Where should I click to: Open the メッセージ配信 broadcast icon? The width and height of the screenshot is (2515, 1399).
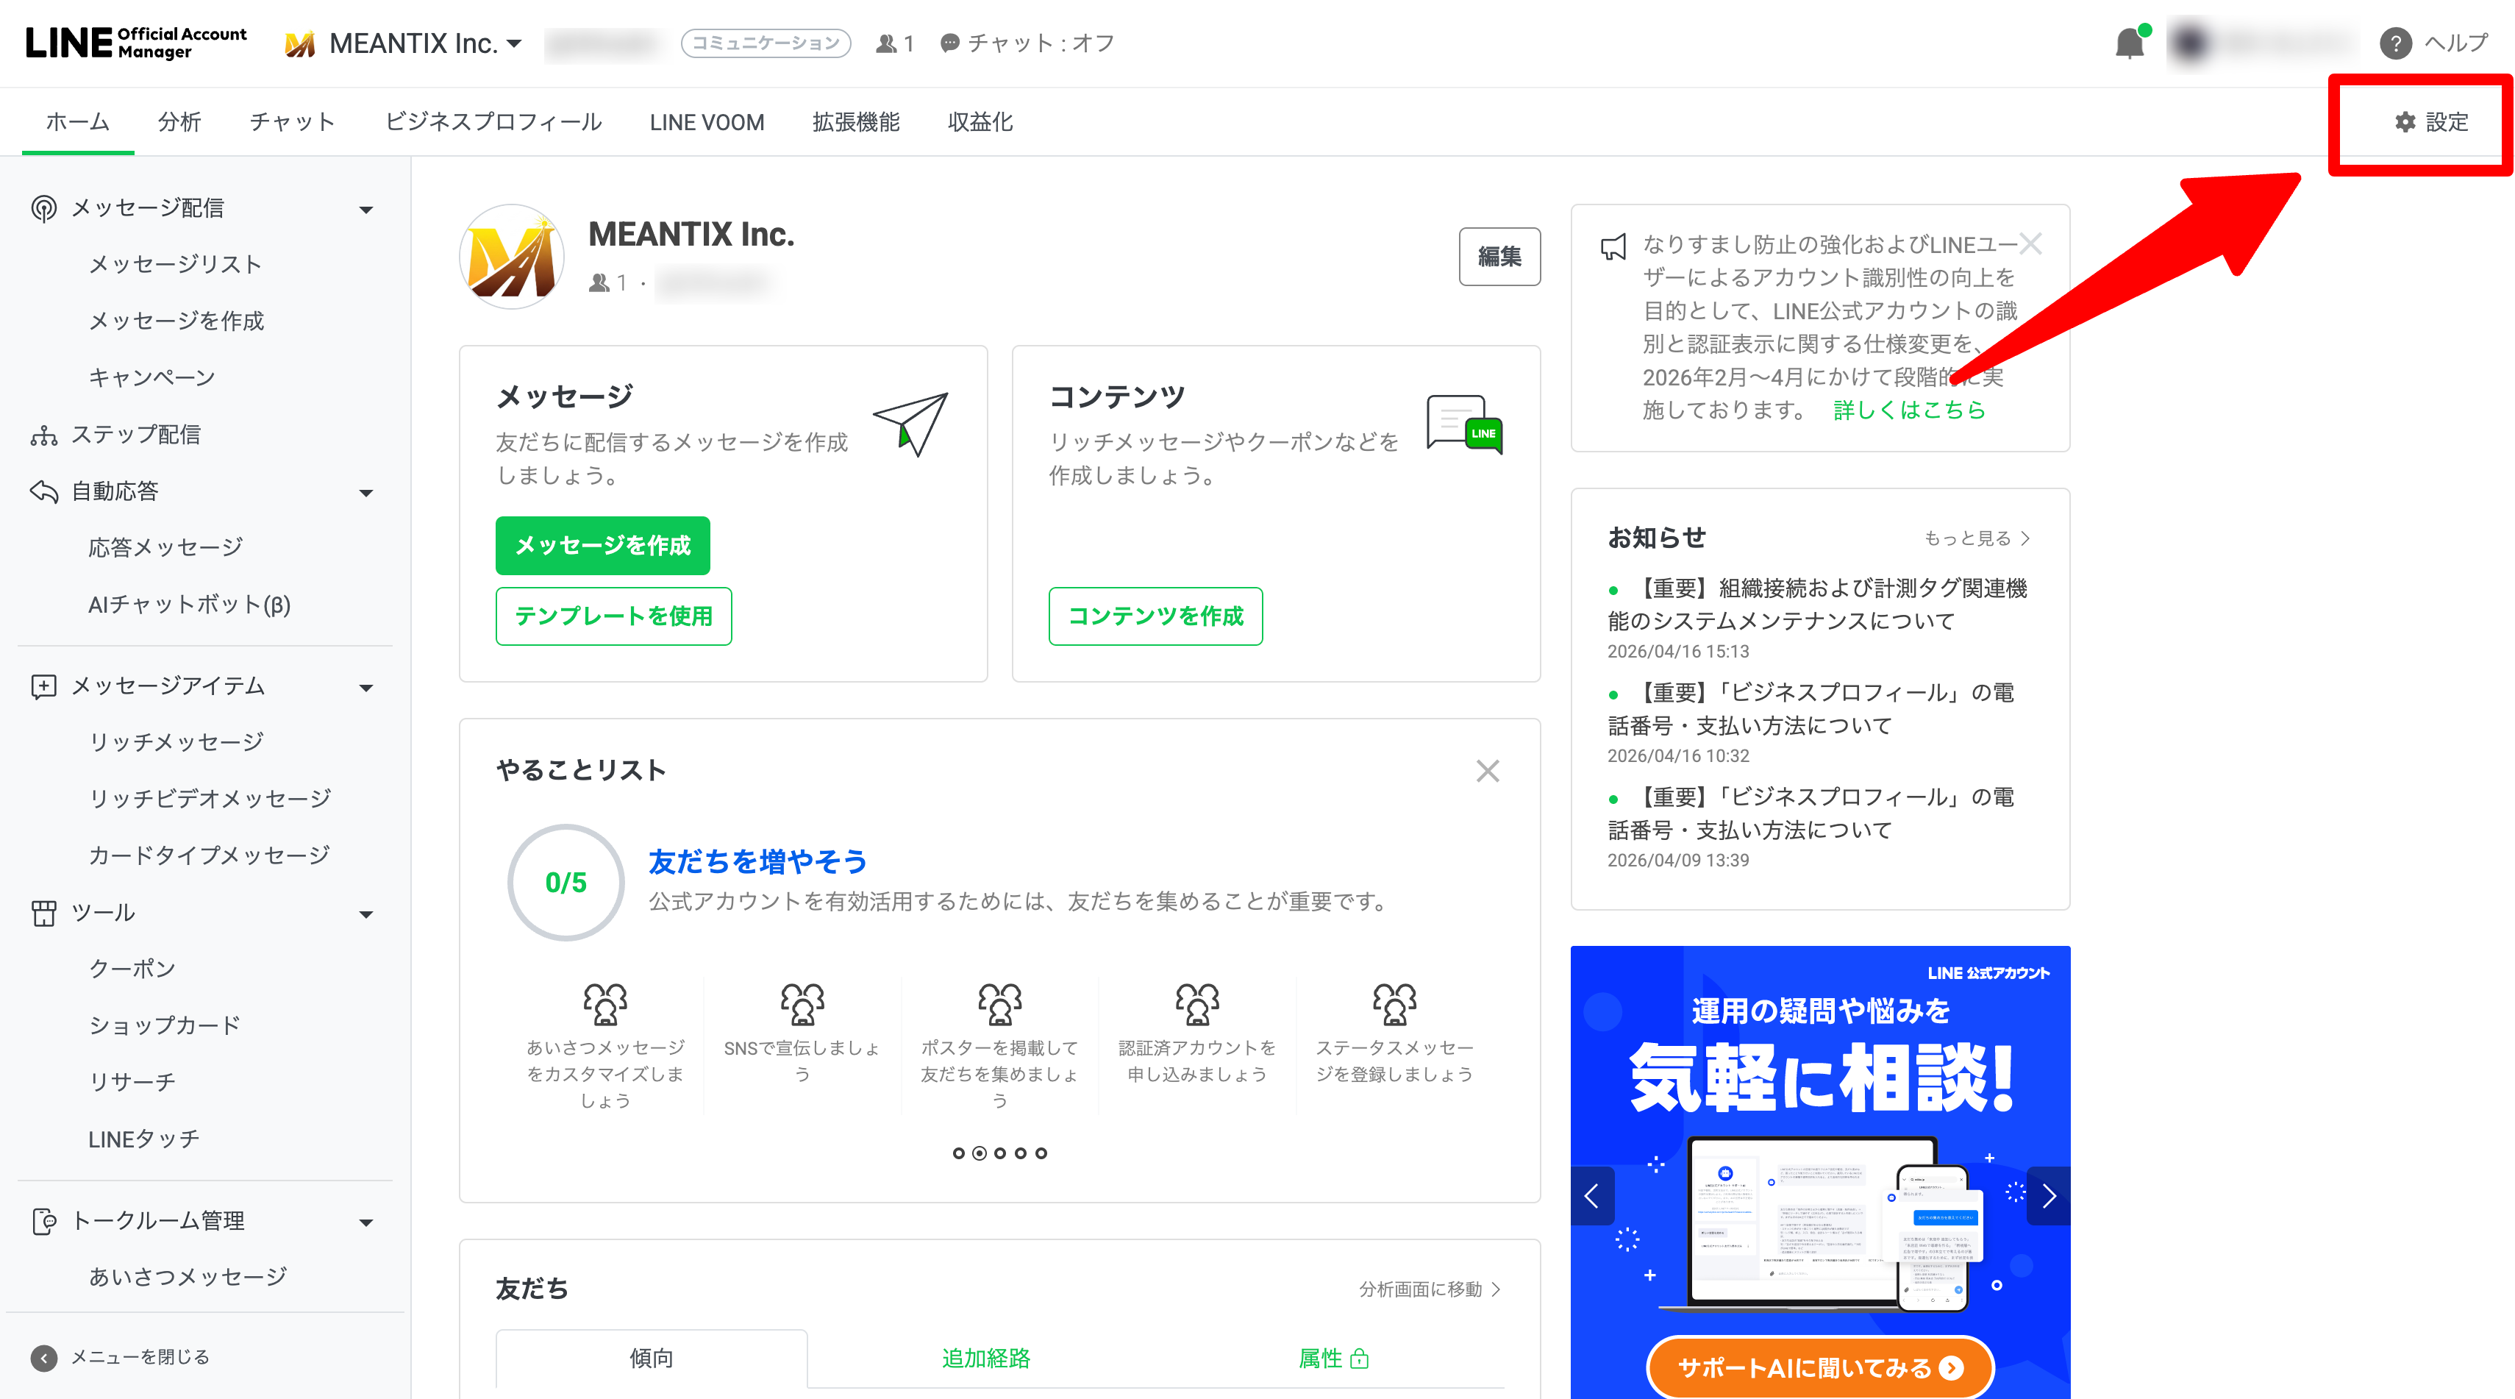click(43, 208)
